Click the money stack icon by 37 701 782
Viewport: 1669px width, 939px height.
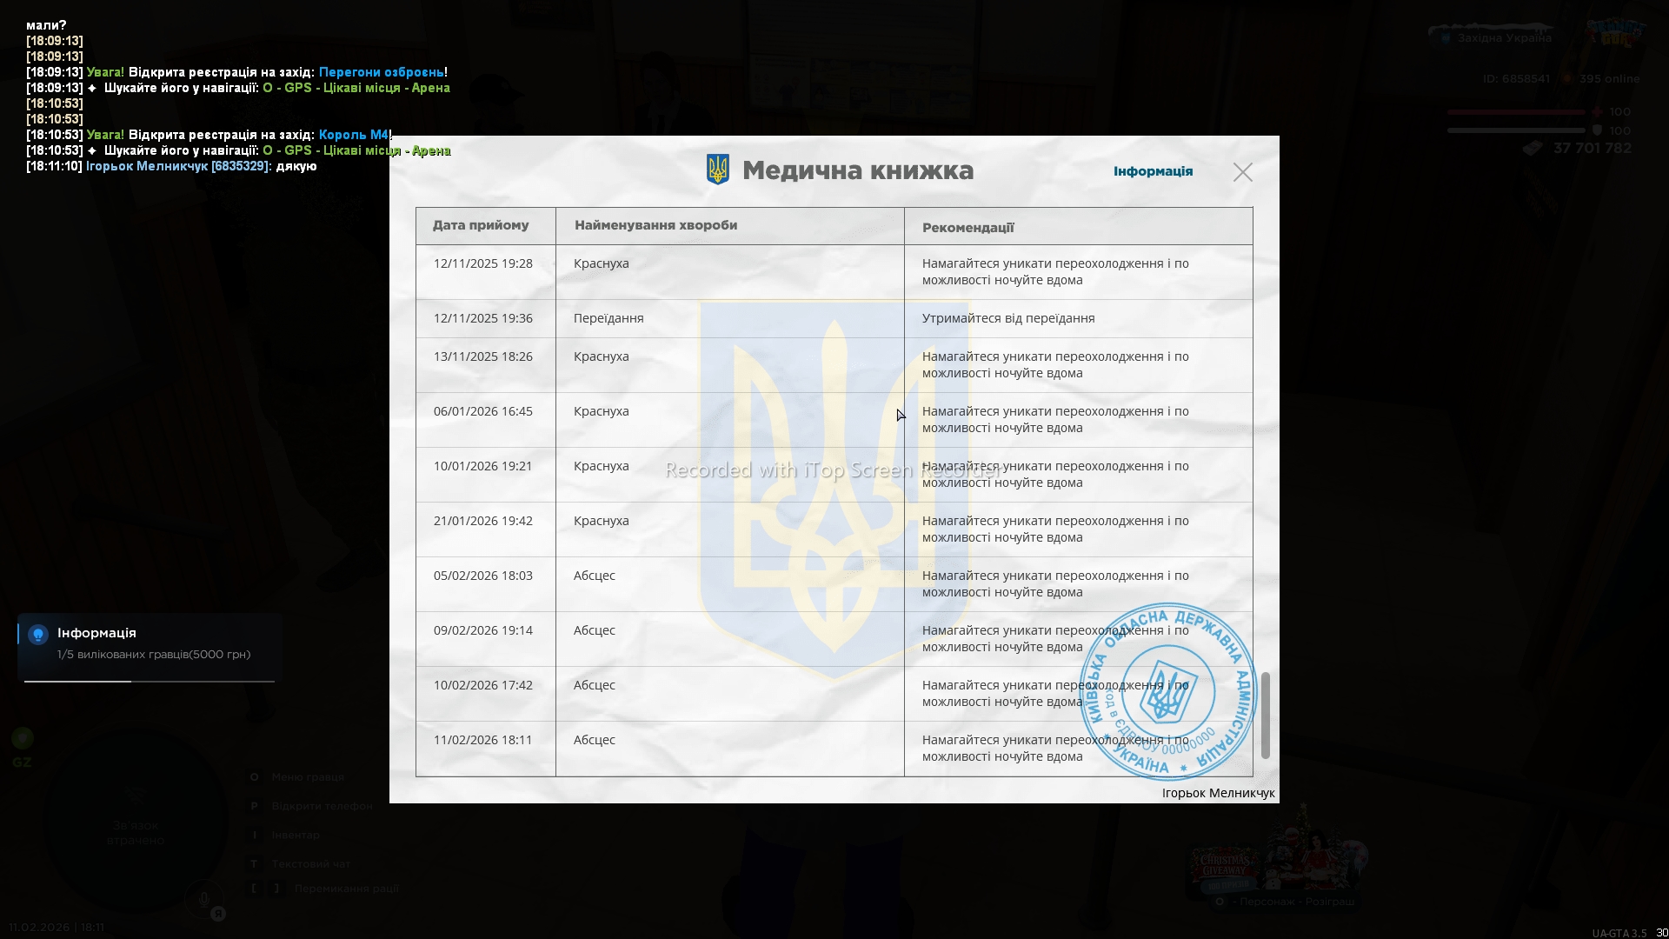(x=1533, y=149)
